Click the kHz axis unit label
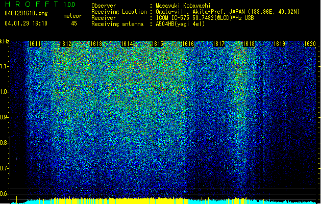 click(5, 41)
